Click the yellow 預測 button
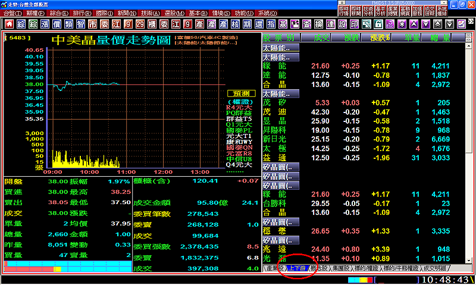 pos(242,93)
